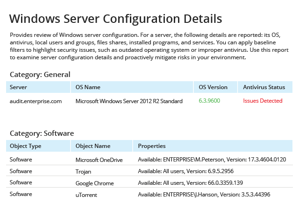Click the Object Type column header

click(x=25, y=146)
